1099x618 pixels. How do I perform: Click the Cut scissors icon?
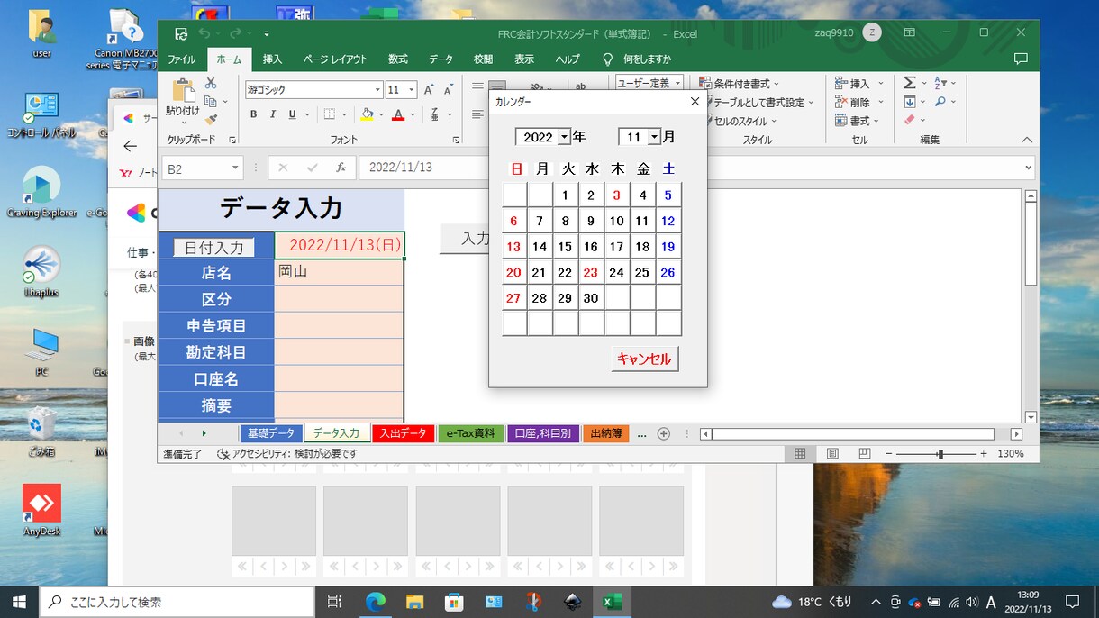[x=211, y=83]
